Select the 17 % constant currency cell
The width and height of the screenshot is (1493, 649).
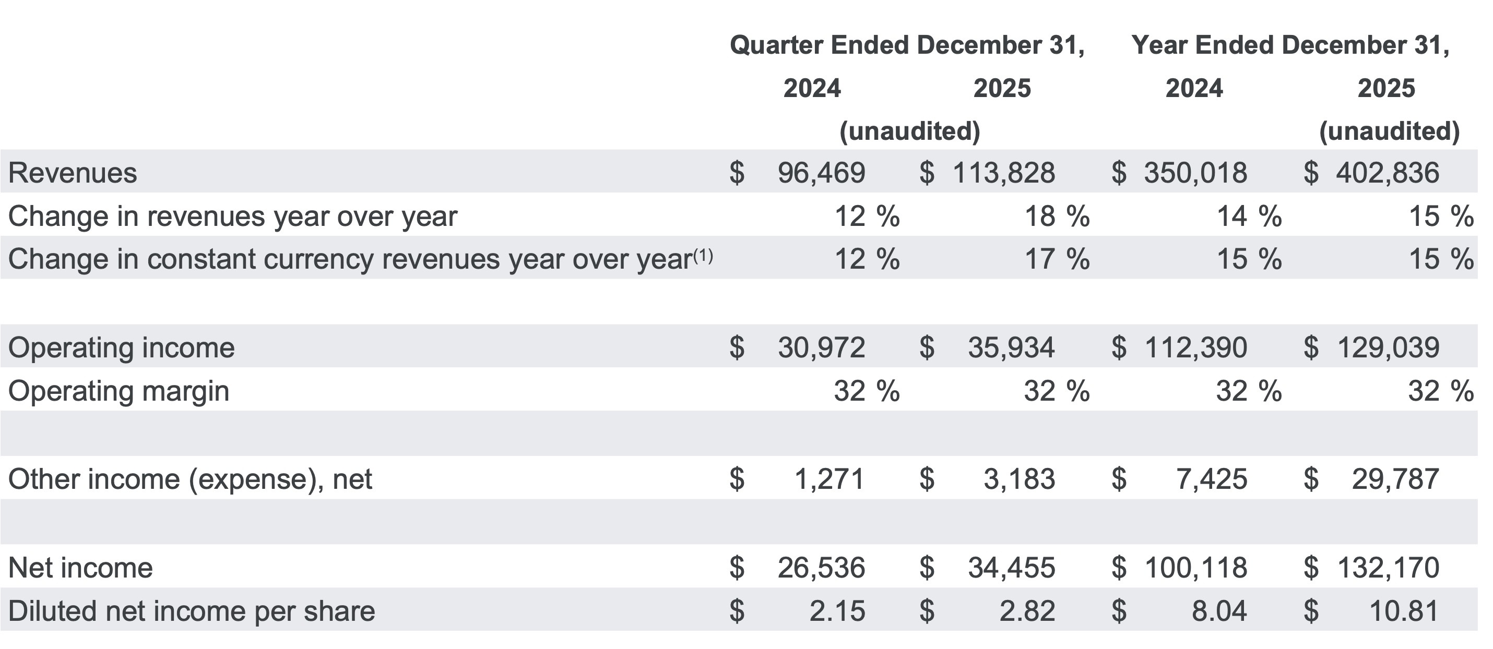[x=1057, y=259]
